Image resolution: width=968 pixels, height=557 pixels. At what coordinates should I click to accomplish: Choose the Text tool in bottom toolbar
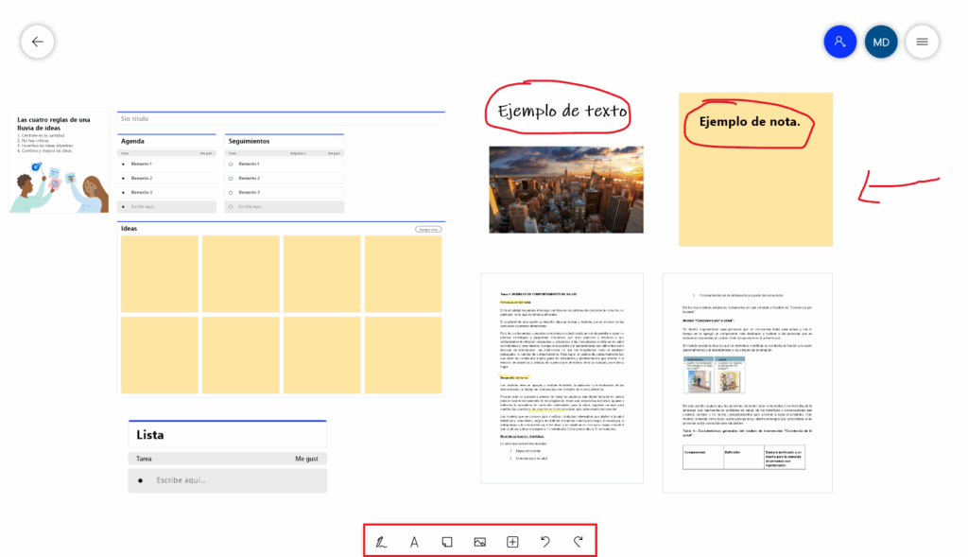point(414,542)
